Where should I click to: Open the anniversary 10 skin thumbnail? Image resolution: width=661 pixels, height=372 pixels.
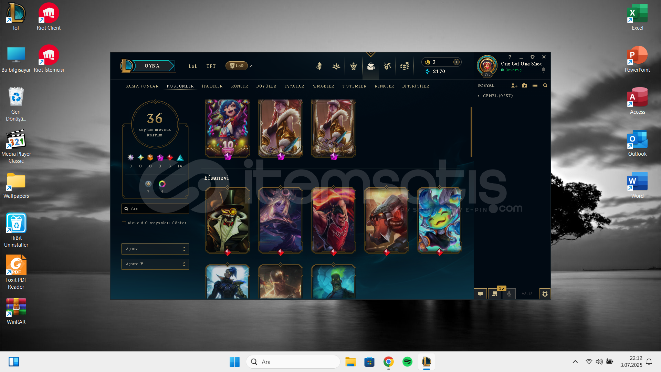click(x=228, y=128)
